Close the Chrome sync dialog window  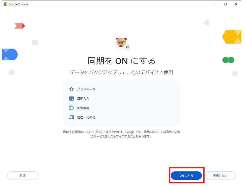236,4
